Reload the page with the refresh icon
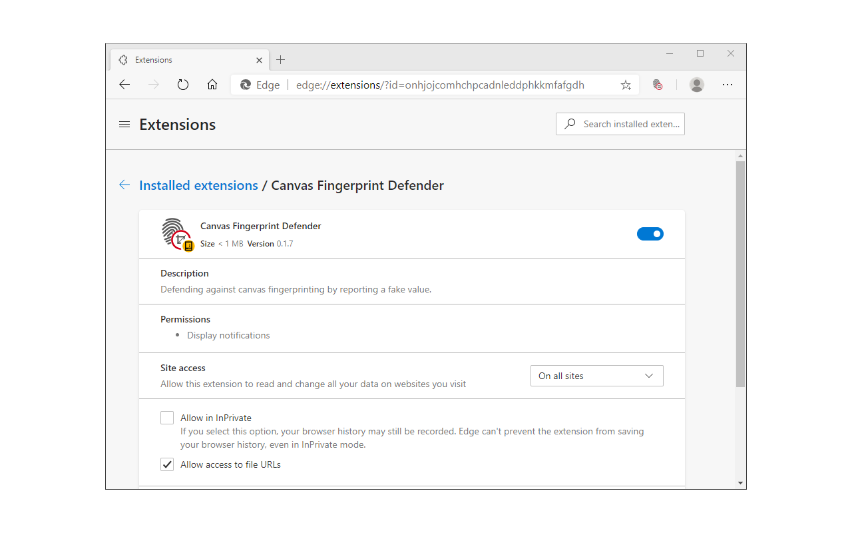The height and width of the screenshot is (533, 852). pos(183,85)
